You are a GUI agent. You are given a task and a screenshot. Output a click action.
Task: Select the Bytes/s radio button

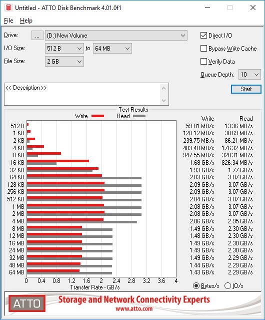[196, 286]
